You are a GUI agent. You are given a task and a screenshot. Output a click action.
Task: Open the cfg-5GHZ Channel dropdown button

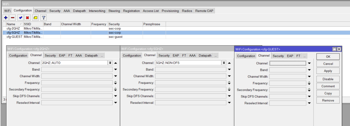pyautogui.click(x=224, y=63)
